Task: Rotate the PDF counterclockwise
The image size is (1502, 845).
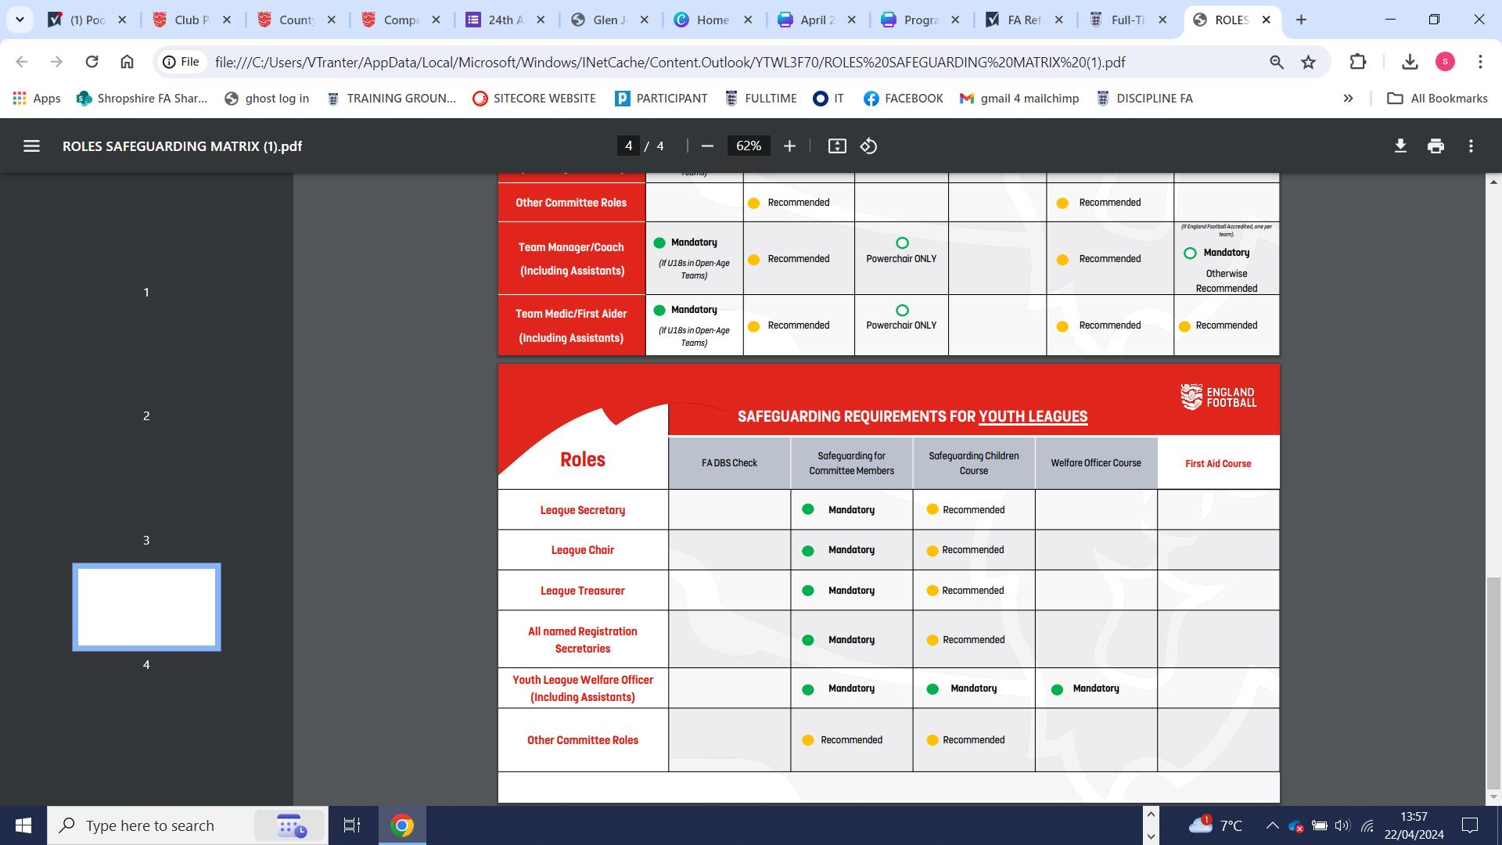Action: 868,146
